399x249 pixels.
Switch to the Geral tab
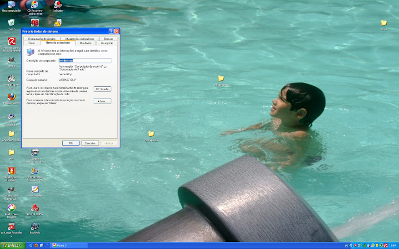coord(32,43)
